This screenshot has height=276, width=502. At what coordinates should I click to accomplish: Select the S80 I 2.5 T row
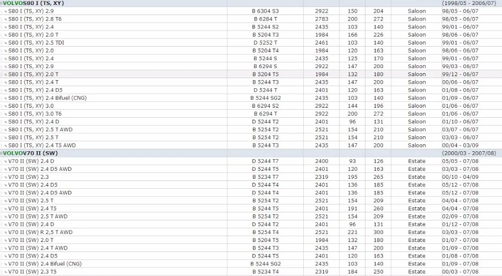(x=251, y=137)
